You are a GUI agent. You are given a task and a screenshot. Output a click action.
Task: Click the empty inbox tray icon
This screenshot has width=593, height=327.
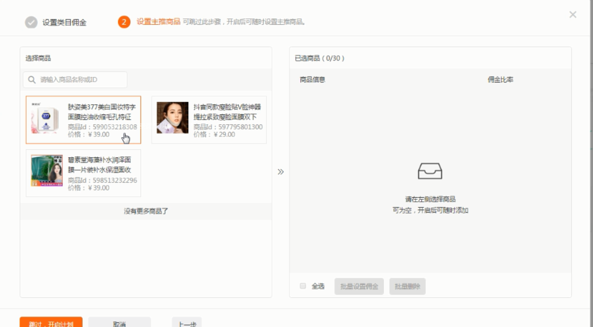point(430,171)
